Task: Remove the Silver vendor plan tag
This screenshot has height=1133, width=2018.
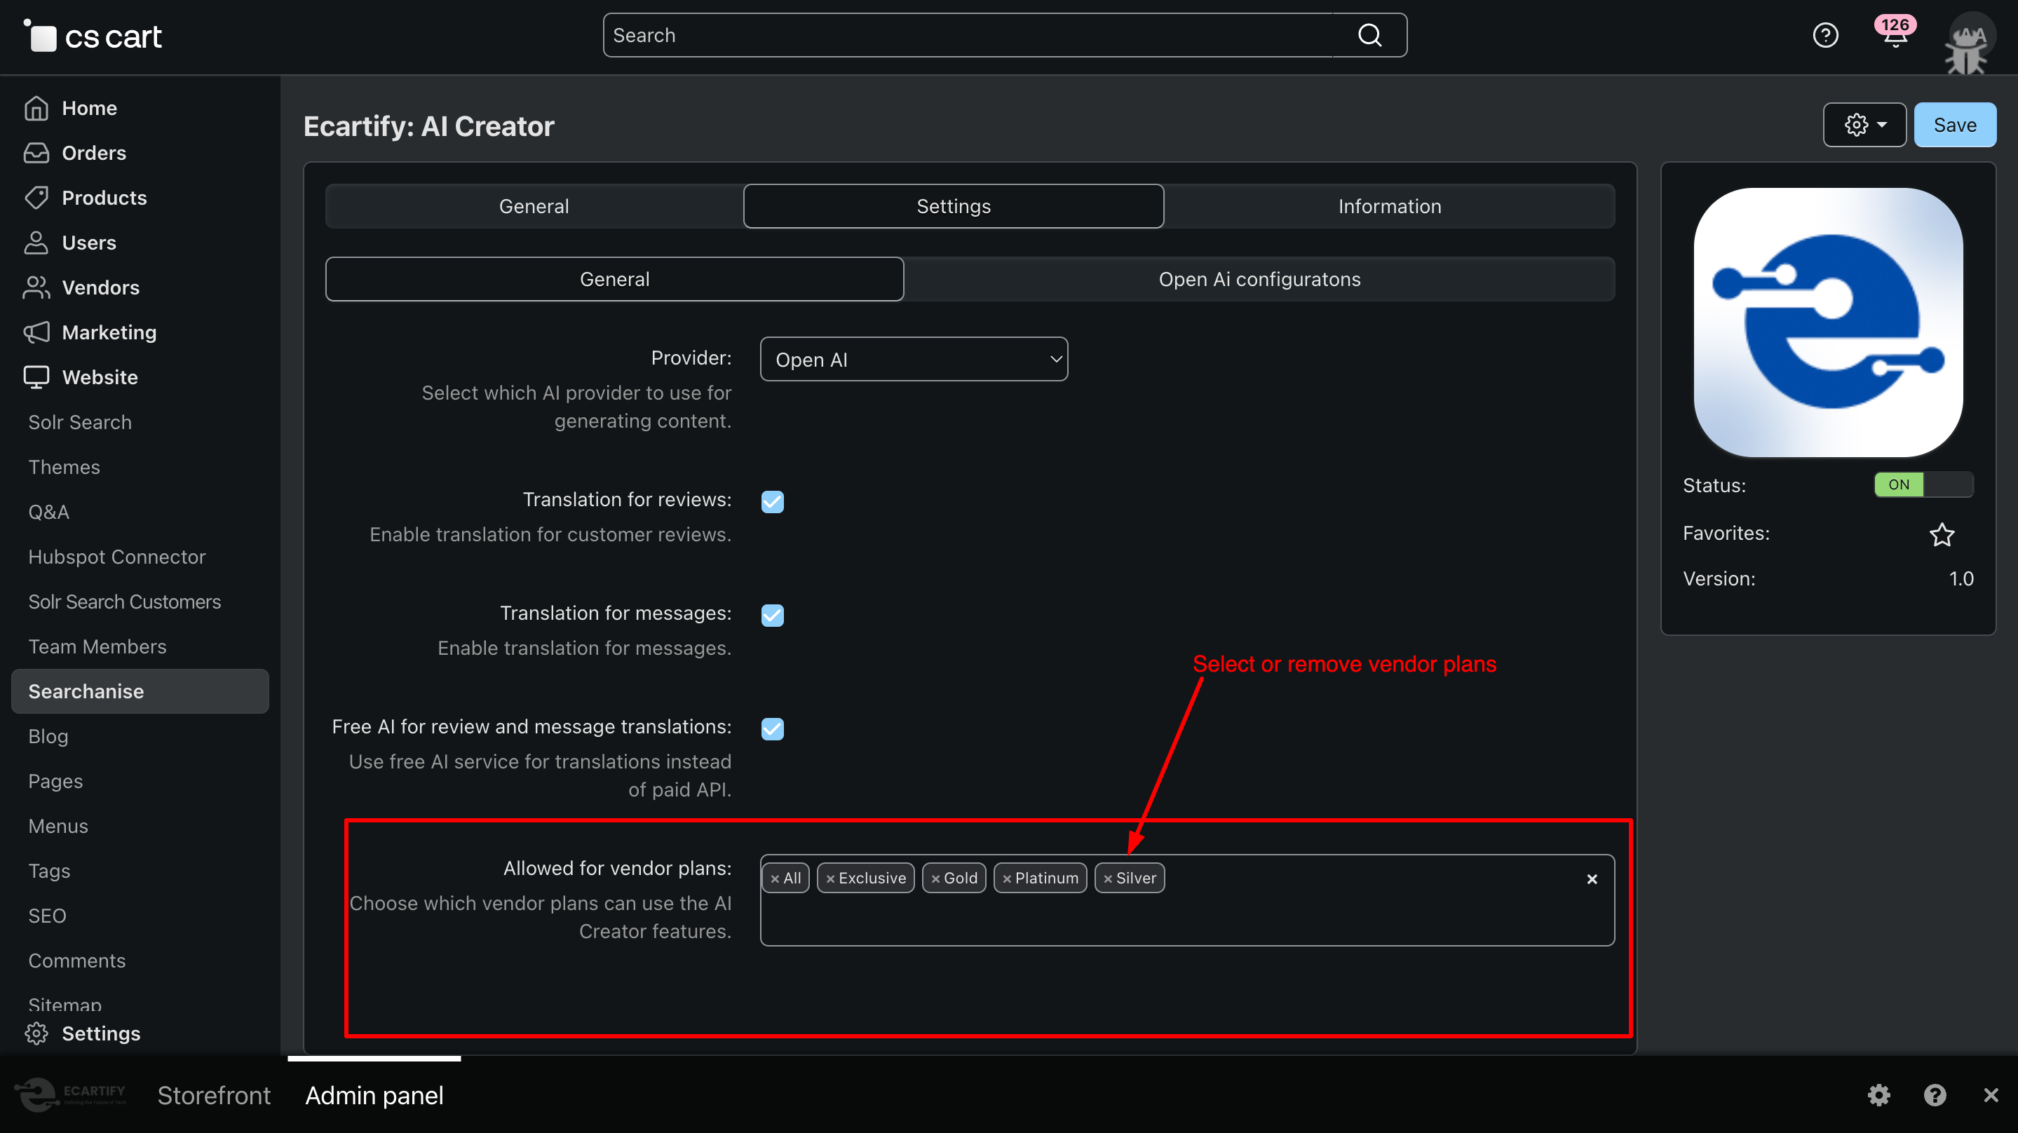Action: tap(1109, 878)
